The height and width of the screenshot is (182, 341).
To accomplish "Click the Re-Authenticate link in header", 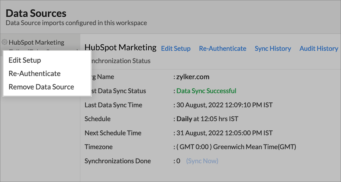I will (x=223, y=48).
